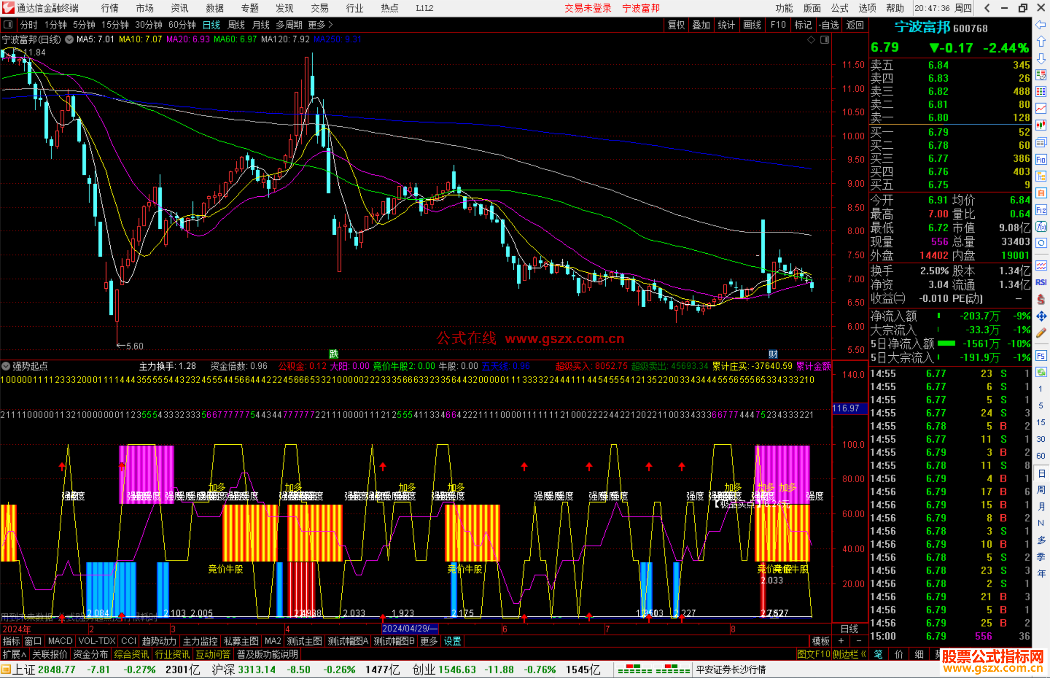
Task: Toggle the panel layout square at top-left
Action: [x=8, y=25]
